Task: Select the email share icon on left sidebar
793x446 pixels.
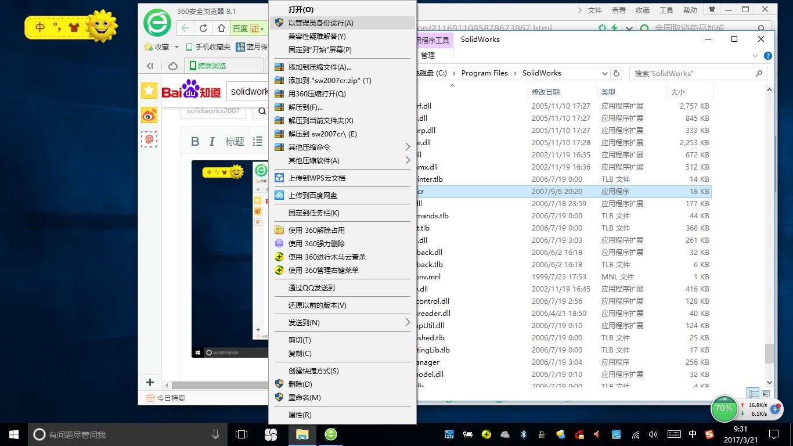Action: (149, 139)
